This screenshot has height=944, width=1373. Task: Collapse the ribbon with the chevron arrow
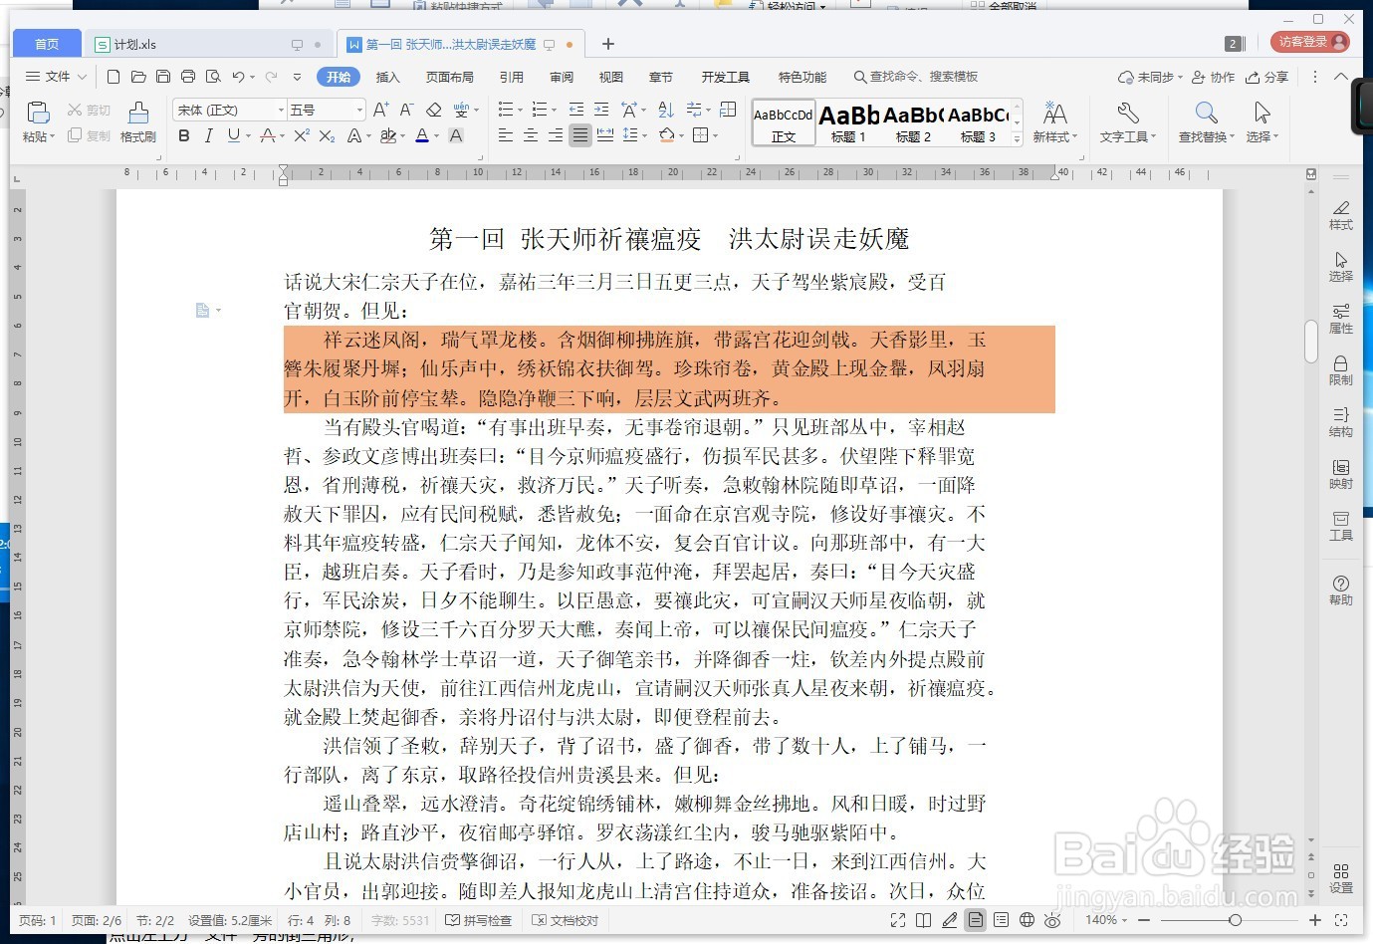coord(1341,77)
